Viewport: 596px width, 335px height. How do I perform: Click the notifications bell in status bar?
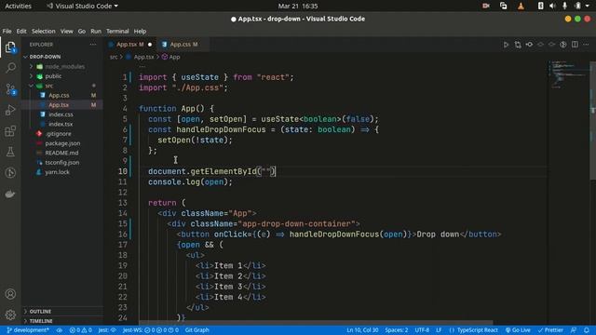point(587,330)
